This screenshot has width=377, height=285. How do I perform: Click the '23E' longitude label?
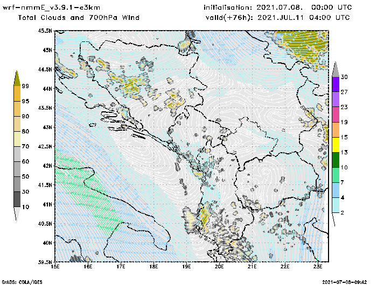tap(318, 267)
